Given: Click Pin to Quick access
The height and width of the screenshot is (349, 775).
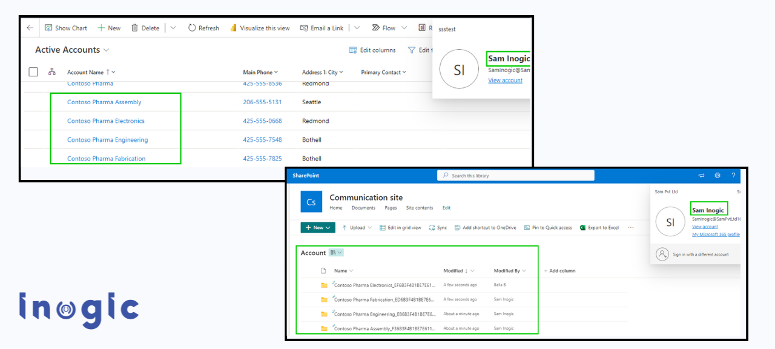Looking at the screenshot, I should pyautogui.click(x=548, y=228).
